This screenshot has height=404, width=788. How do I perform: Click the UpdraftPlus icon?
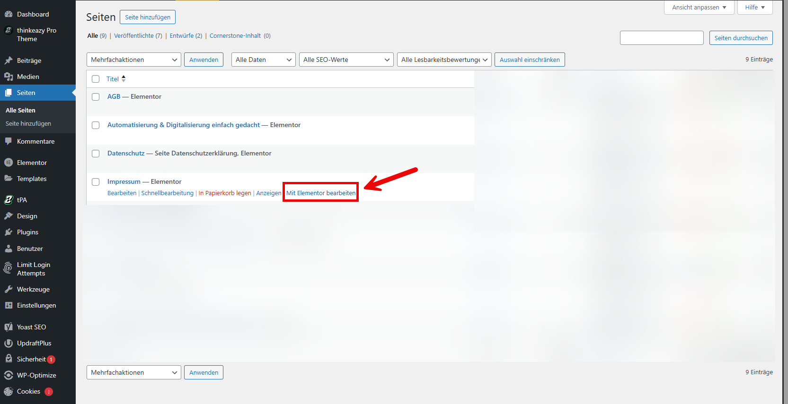[x=9, y=343]
